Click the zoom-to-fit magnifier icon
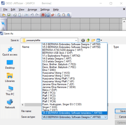Image resolution: width=126 pixels, height=125 pixels. (x=69, y=15)
